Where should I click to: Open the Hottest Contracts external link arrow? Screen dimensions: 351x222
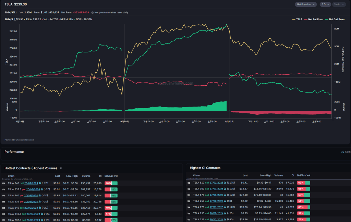61,168
